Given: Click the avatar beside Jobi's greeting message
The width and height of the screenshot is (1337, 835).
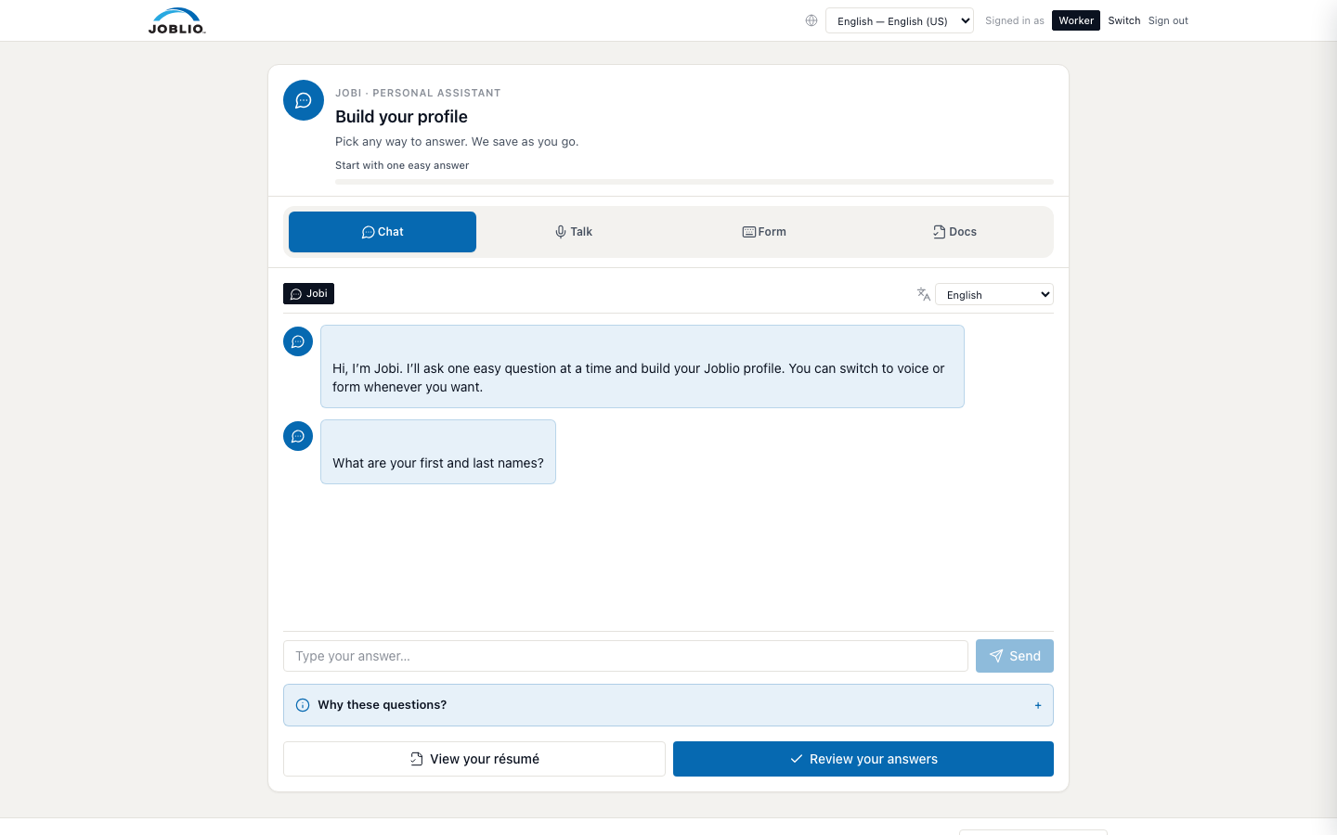Looking at the screenshot, I should coord(298,341).
